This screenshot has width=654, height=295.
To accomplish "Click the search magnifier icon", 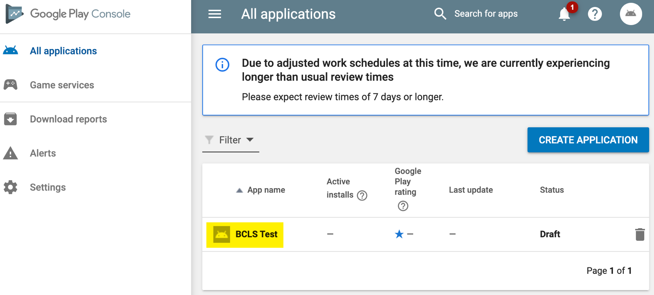I will 440,14.
